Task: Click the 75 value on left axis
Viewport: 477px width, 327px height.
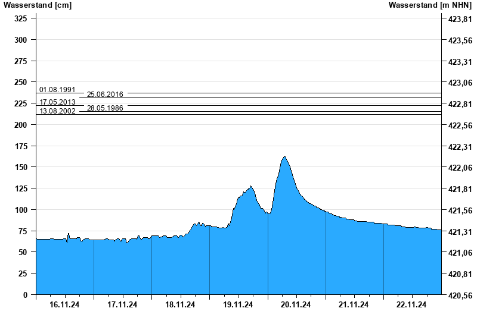Action: click(23, 231)
